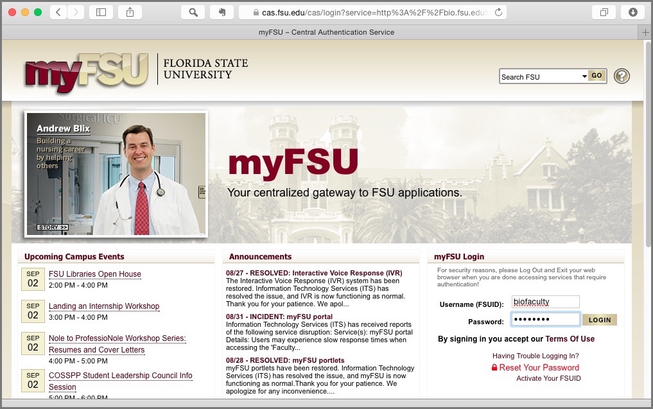Show all tabs overview icon

coord(604,12)
